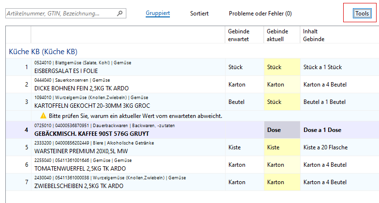Collapse the Küche KB group header
379x203 pixels.
tap(43, 51)
